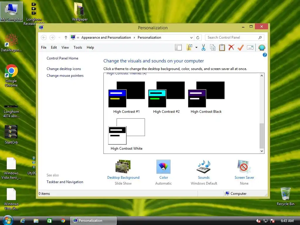Viewport: 300px width, 225px height.
Task: Select the My Computer desktop icon
Action: (11, 11)
